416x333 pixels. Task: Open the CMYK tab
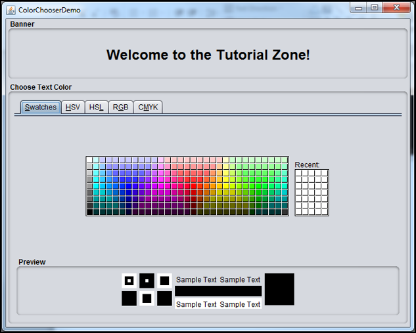pos(148,108)
